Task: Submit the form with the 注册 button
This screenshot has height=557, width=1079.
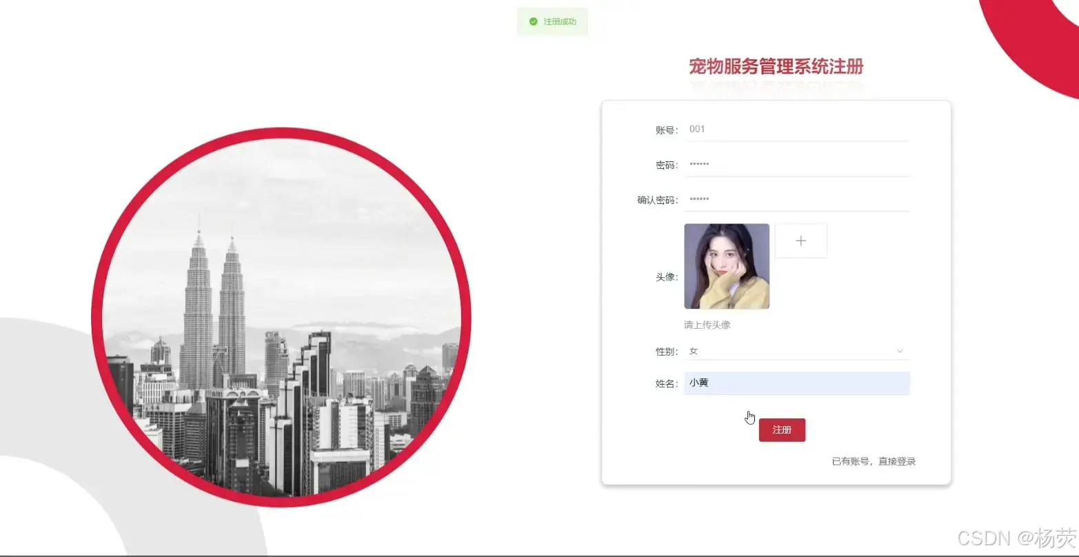Action: pyautogui.click(x=782, y=430)
